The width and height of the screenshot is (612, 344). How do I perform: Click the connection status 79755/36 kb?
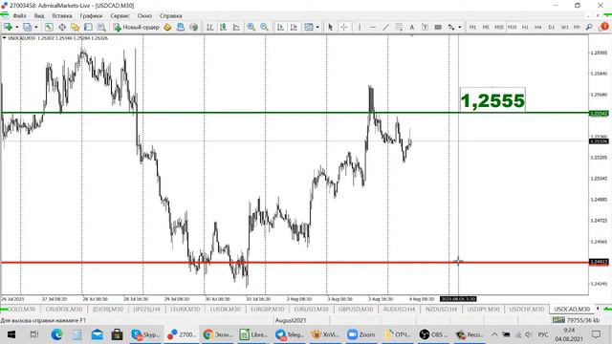click(576, 320)
